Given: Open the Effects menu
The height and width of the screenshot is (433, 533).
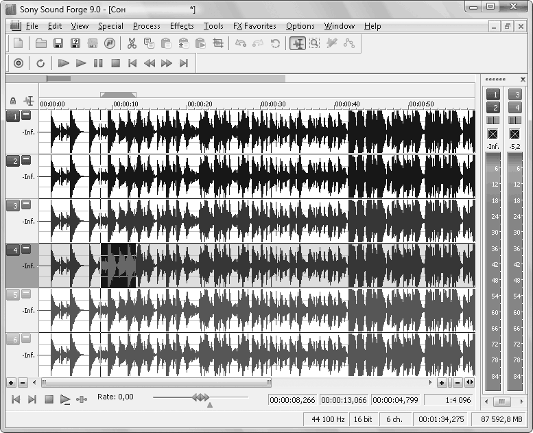Looking at the screenshot, I should [x=182, y=26].
